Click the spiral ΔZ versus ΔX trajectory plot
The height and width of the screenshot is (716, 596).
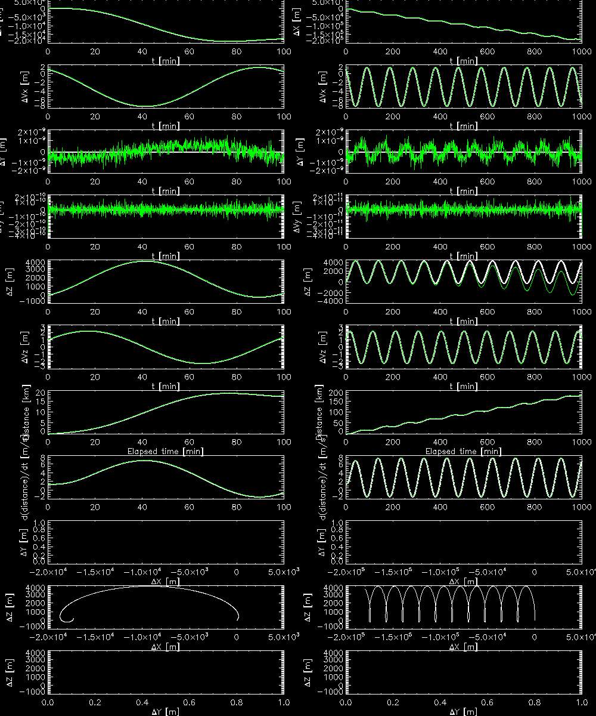tap(165, 607)
